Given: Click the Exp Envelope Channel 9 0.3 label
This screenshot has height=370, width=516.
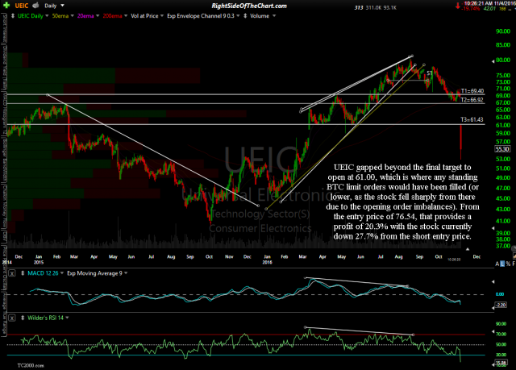Looking at the screenshot, I should pos(201,16).
